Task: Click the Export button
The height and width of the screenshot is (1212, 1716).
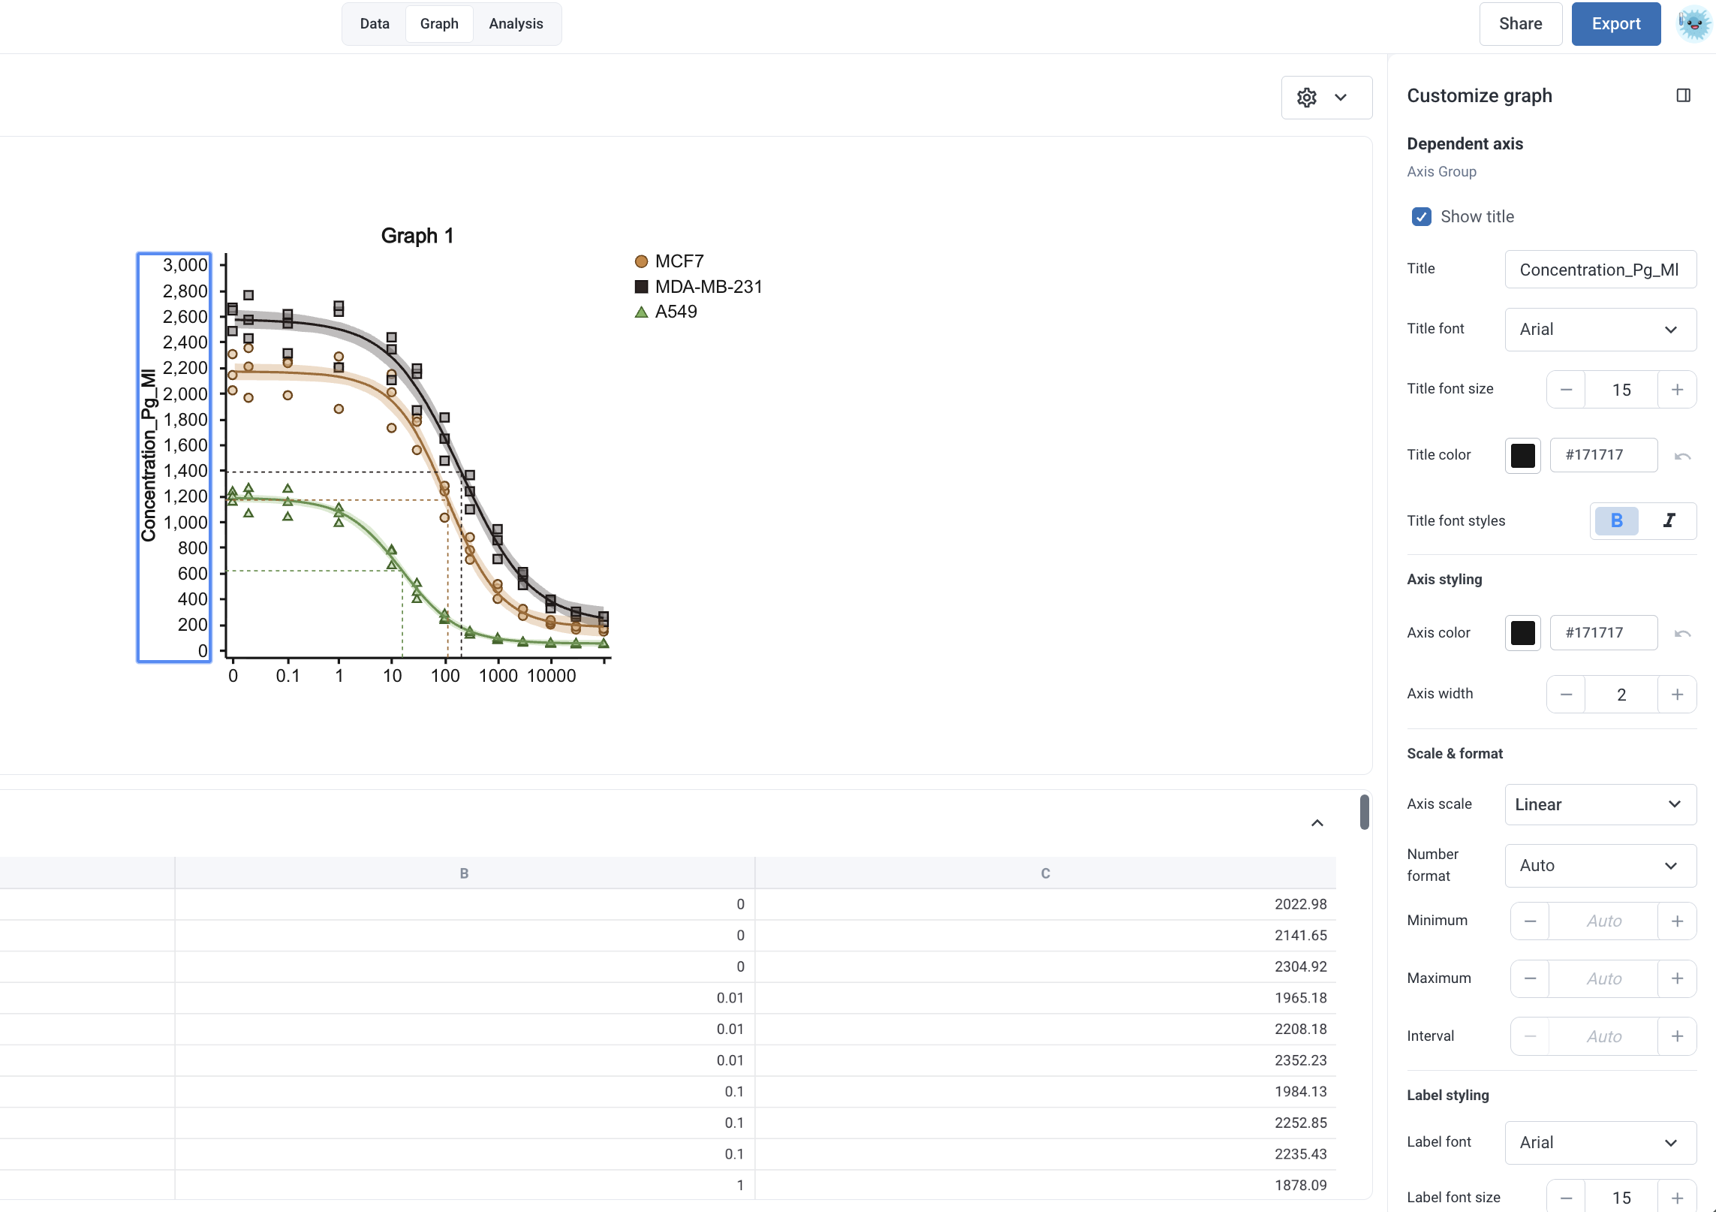Action: pos(1615,24)
